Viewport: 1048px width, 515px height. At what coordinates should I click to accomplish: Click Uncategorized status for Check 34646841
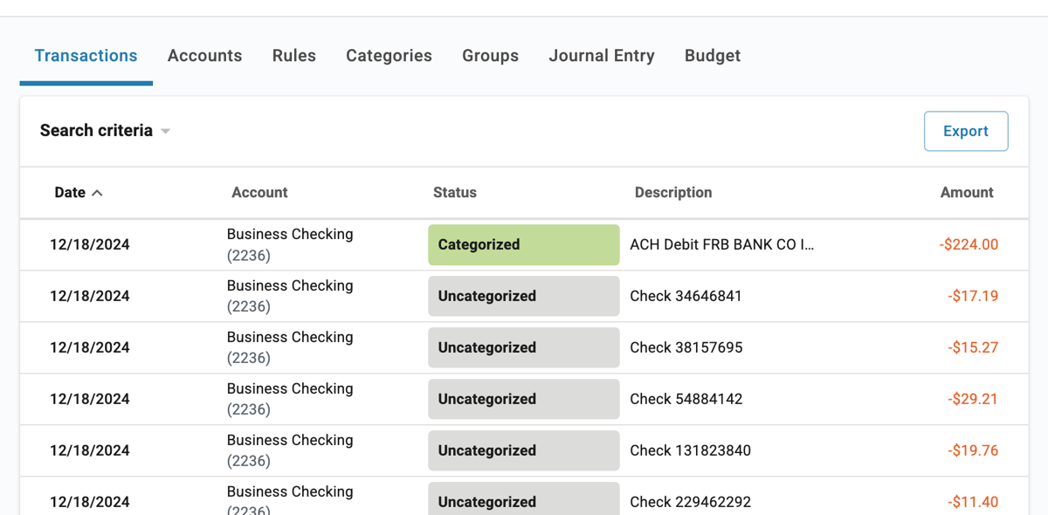click(523, 297)
